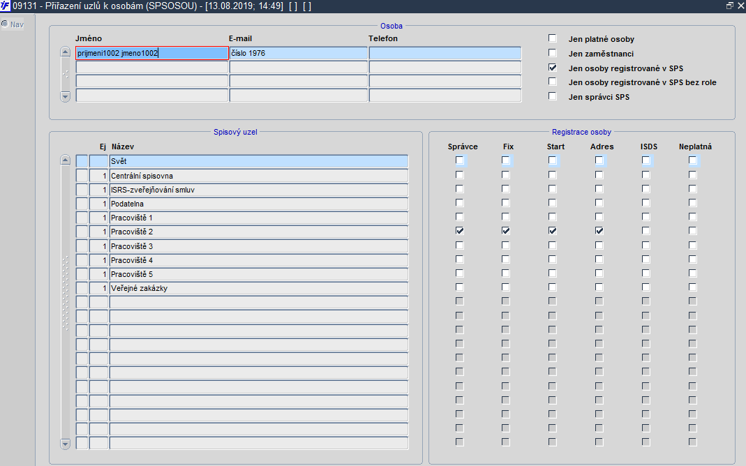The height and width of the screenshot is (466, 746).
Task: Click down arrow of Spisový uzel scrollbar
Action: coord(66,444)
